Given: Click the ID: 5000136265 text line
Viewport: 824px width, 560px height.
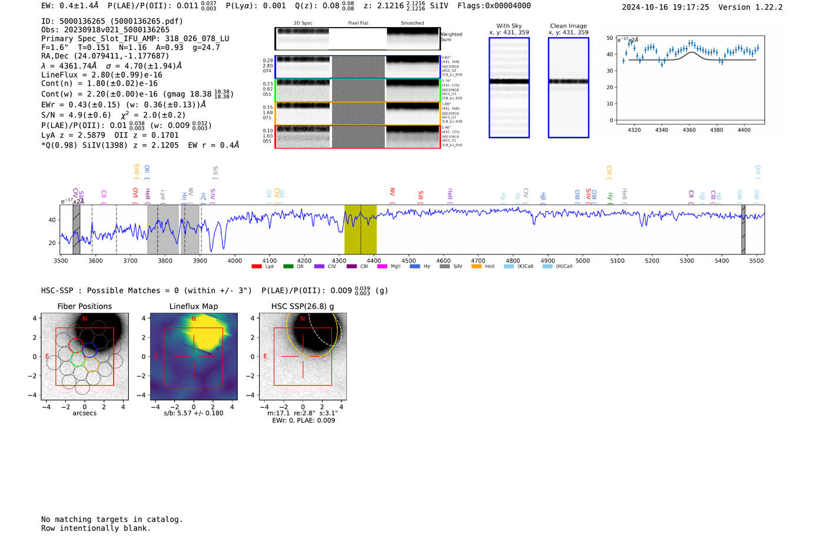Looking at the screenshot, I should pos(112,21).
